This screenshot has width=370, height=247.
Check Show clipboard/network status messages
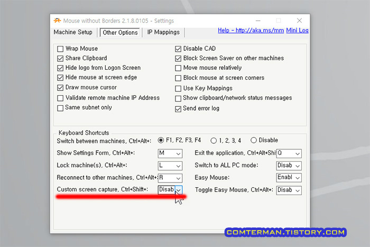(x=178, y=98)
